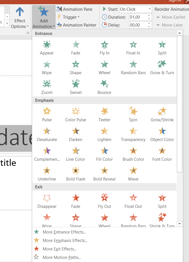Open More Entrance Effects

(64, 232)
